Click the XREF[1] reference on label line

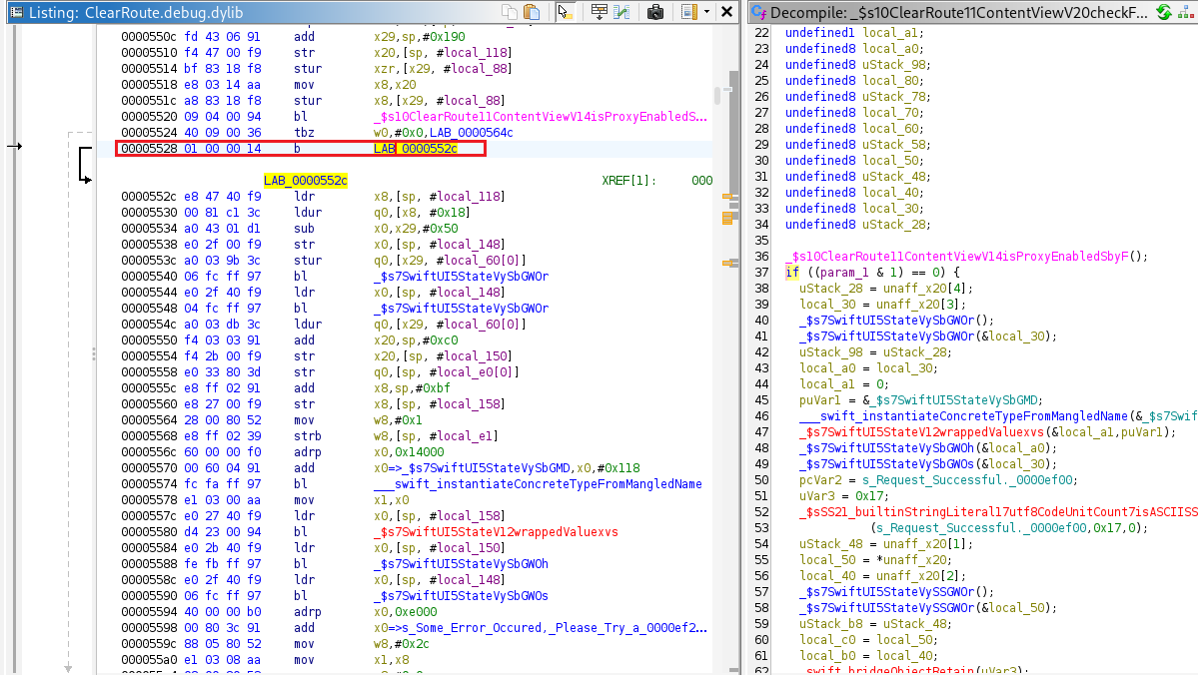[x=629, y=181]
